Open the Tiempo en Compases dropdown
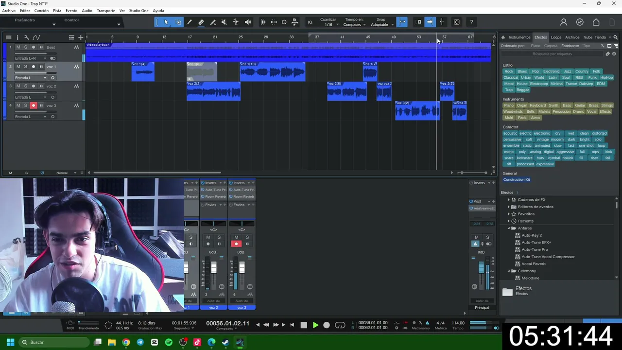The height and width of the screenshot is (350, 622). pos(354,25)
